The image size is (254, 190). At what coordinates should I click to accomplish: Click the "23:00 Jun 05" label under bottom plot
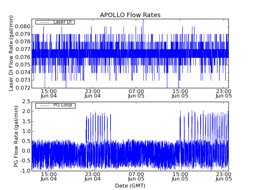click(224, 176)
